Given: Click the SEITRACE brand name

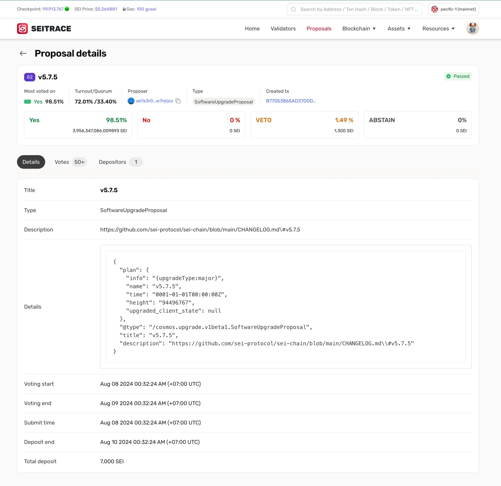Looking at the screenshot, I should click(x=51, y=28).
